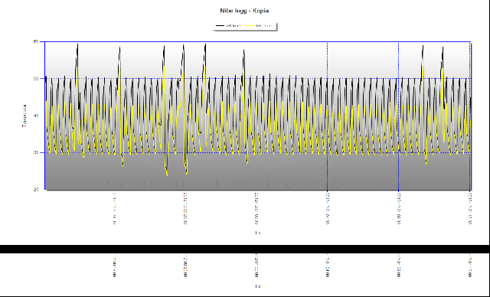Select the yellow series legend label
This screenshot has width=490, height=297.
pyautogui.click(x=263, y=26)
